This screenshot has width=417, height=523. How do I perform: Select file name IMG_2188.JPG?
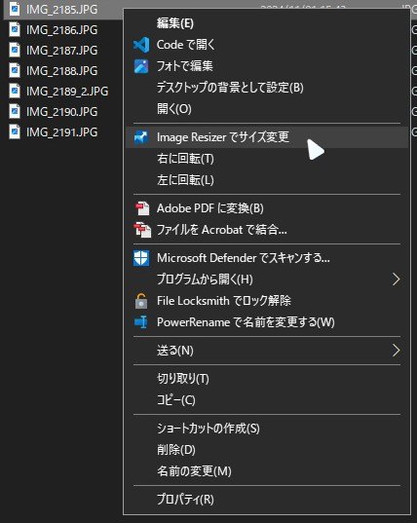pyautogui.click(x=62, y=71)
